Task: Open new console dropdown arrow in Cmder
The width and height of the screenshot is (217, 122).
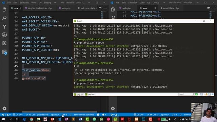Action: tap(199, 94)
